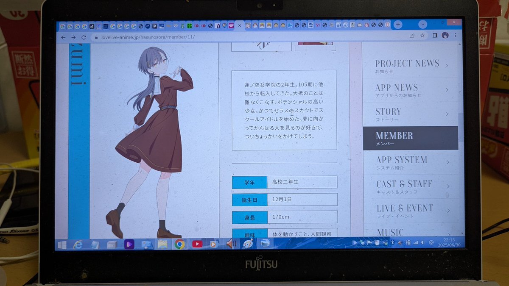Viewport: 509px width, 286px height.
Task: Click the 趣味 label
Action: click(249, 233)
